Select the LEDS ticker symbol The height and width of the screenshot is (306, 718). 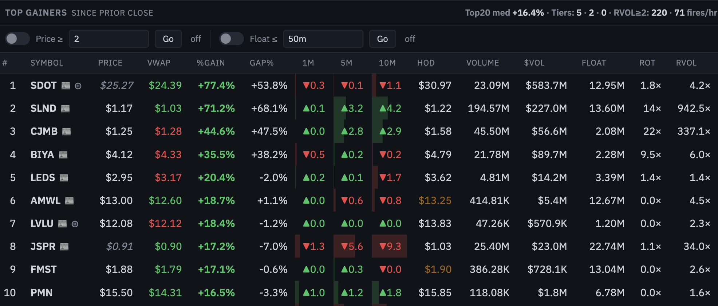click(x=43, y=178)
